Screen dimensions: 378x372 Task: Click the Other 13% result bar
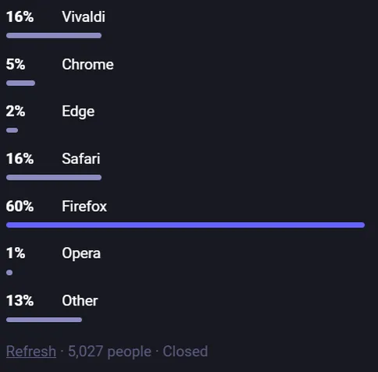pos(44,320)
